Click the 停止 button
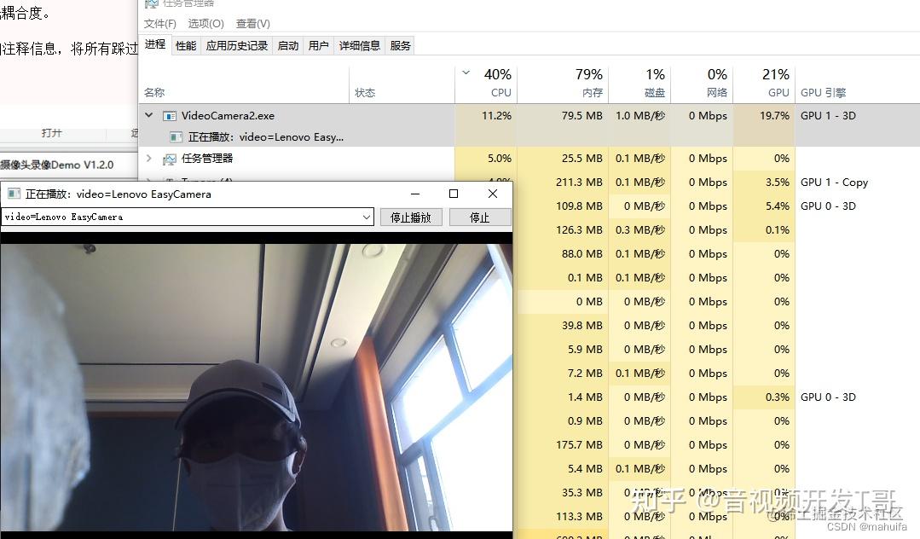This screenshot has width=920, height=539. point(480,217)
